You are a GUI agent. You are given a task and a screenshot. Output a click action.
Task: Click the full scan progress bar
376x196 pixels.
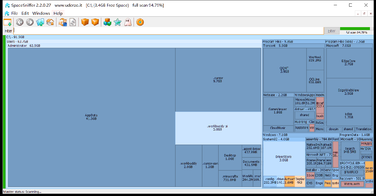tap(356, 29)
